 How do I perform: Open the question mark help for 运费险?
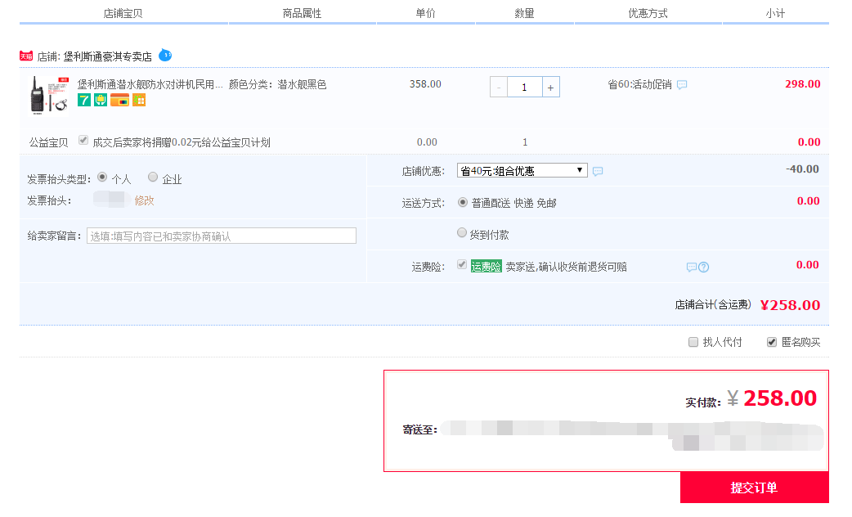coord(702,265)
